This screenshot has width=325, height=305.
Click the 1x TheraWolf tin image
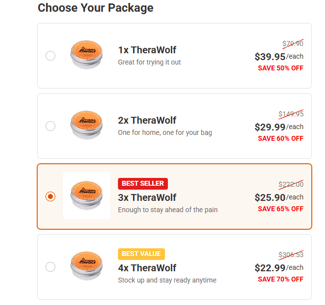click(86, 55)
